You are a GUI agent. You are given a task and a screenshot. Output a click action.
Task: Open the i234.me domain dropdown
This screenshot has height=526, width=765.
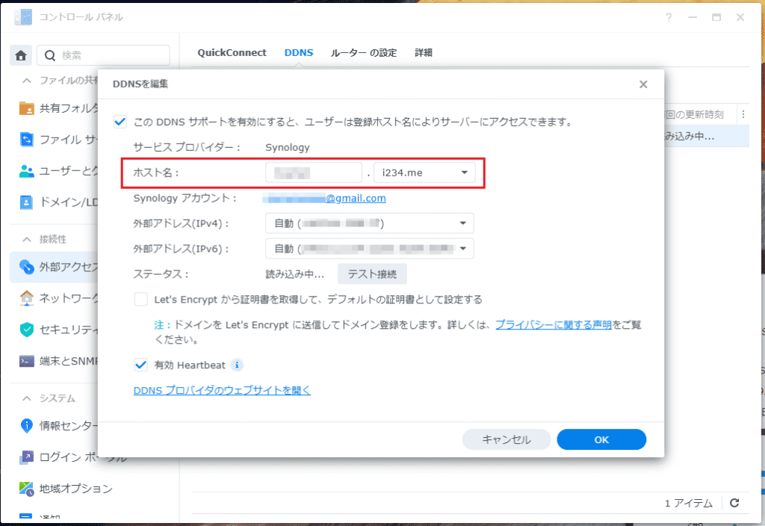tap(424, 173)
